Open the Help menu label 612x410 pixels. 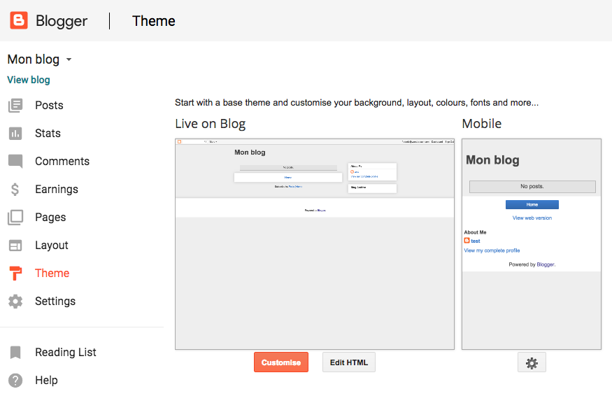click(46, 381)
